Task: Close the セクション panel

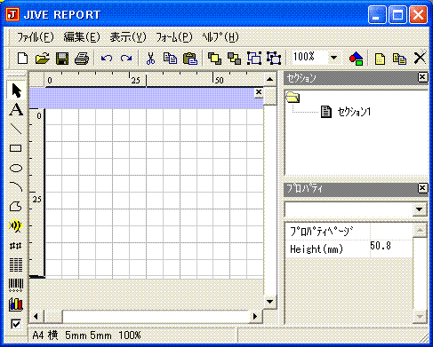Action: tap(422, 77)
